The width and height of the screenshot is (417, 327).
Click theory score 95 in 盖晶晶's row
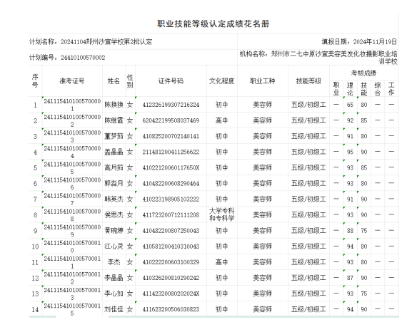click(x=350, y=152)
